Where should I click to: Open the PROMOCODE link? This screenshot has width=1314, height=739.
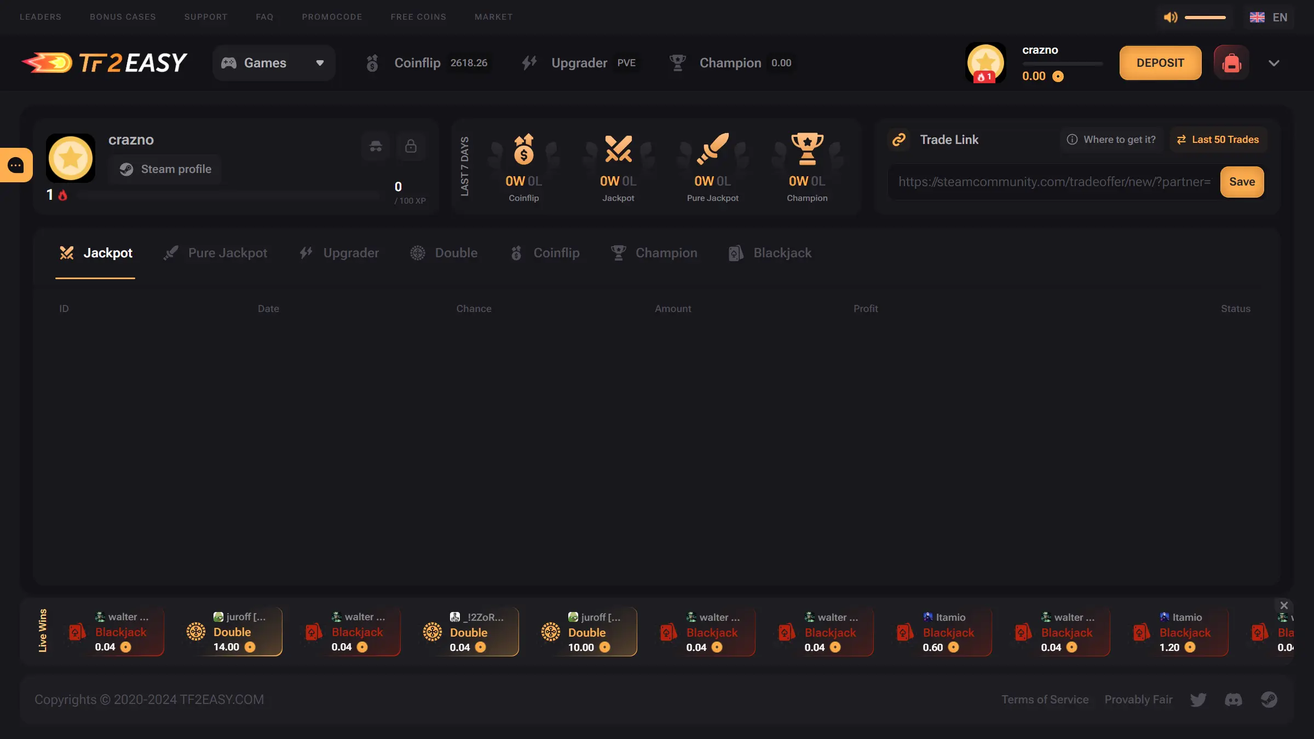tap(332, 17)
